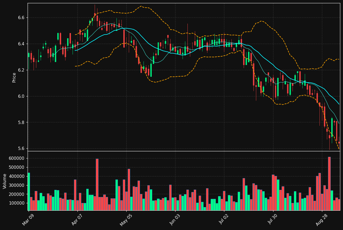This screenshot has height=230, width=343.
Task: Click the 400000 volume tick label
Action: pyautogui.click(x=17, y=176)
